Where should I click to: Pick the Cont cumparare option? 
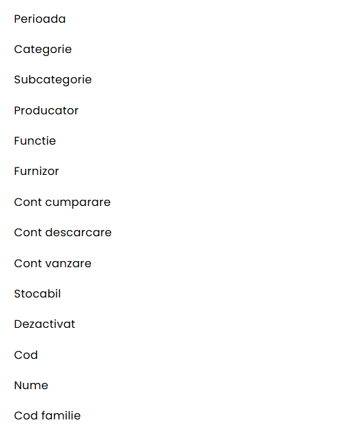(x=62, y=202)
